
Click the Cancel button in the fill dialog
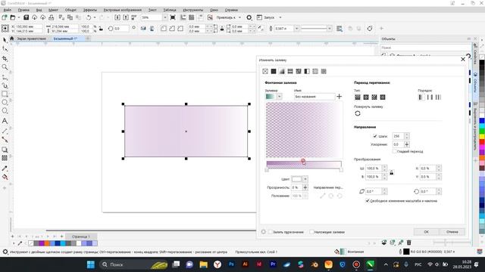pos(452,232)
